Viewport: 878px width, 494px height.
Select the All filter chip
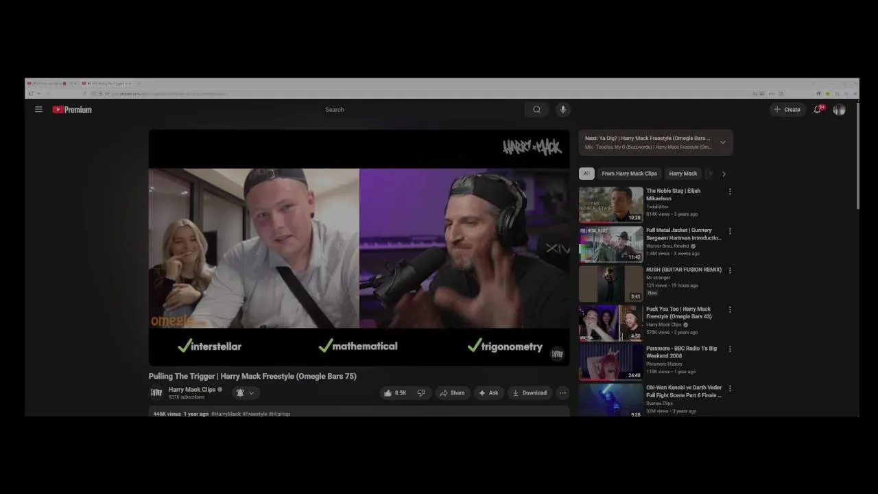click(586, 174)
